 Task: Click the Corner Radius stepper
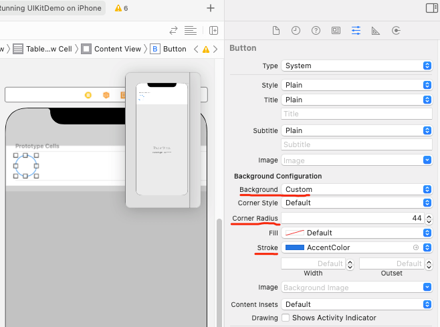429,219
